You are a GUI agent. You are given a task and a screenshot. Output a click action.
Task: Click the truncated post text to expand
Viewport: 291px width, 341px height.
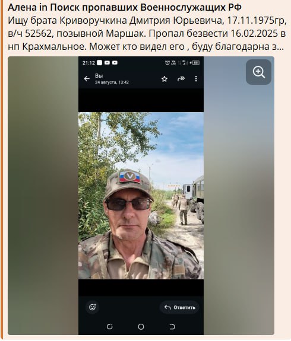pos(147,33)
